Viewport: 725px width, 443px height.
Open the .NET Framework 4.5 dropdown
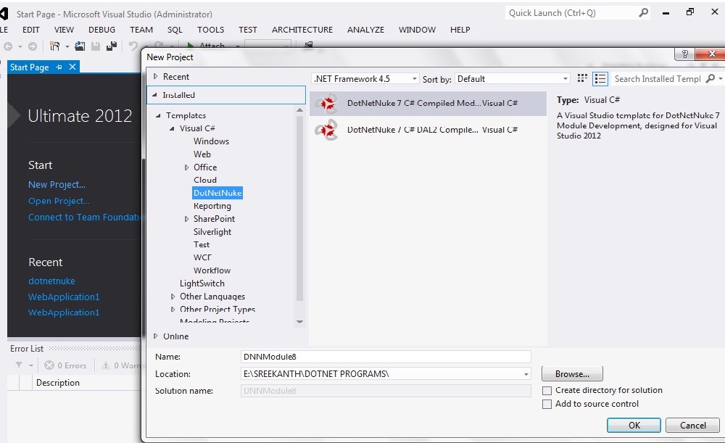[x=365, y=78]
